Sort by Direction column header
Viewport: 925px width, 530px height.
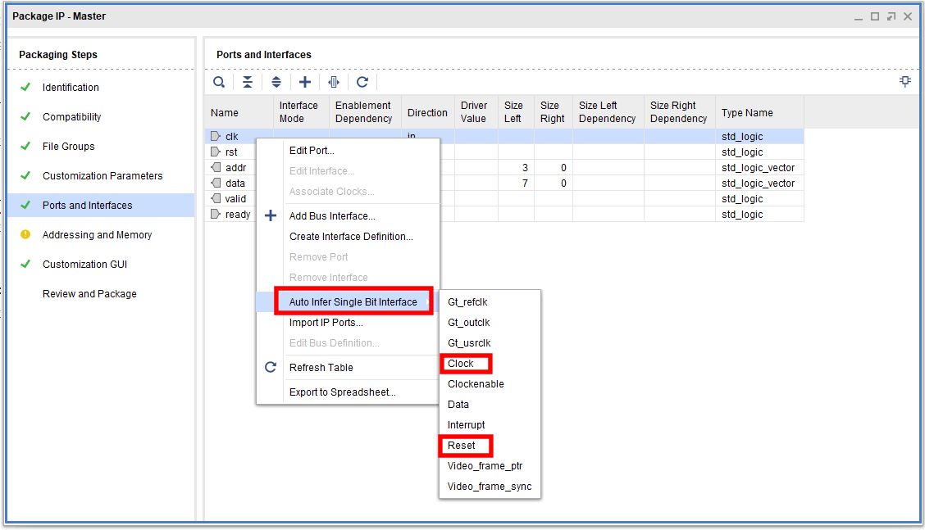click(x=428, y=112)
